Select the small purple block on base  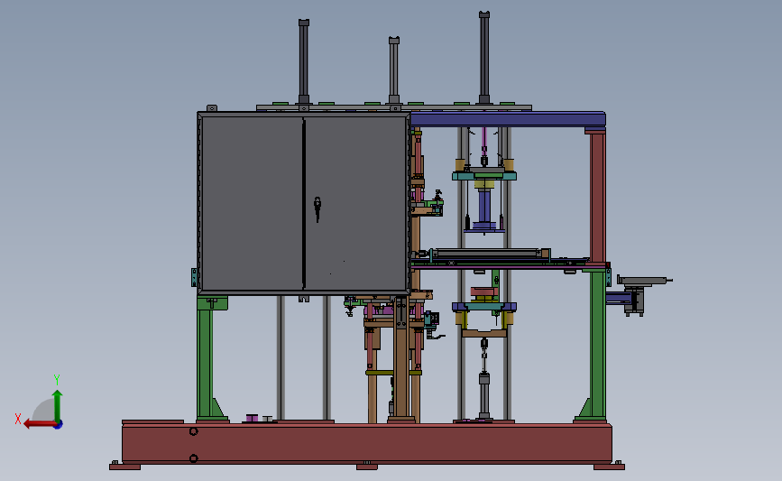252,418
